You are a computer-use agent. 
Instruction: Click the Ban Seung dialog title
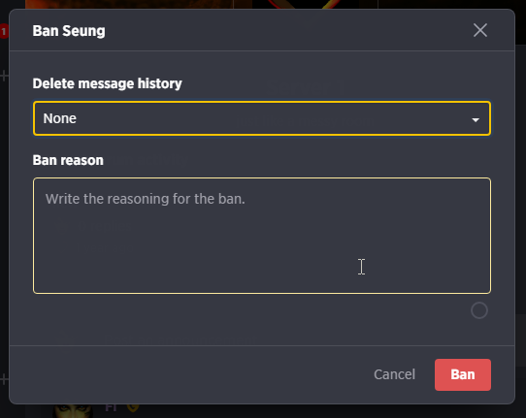pyautogui.click(x=69, y=31)
